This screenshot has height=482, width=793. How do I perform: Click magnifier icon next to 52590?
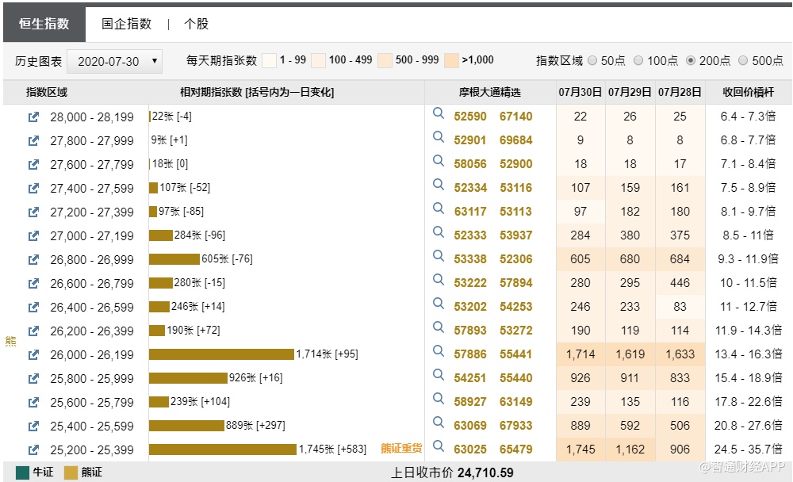[x=438, y=114]
